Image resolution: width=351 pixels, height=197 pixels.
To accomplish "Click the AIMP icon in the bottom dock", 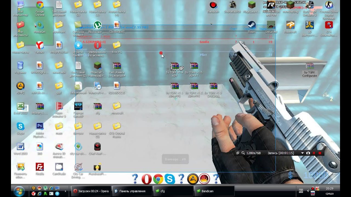I will [x=193, y=179].
